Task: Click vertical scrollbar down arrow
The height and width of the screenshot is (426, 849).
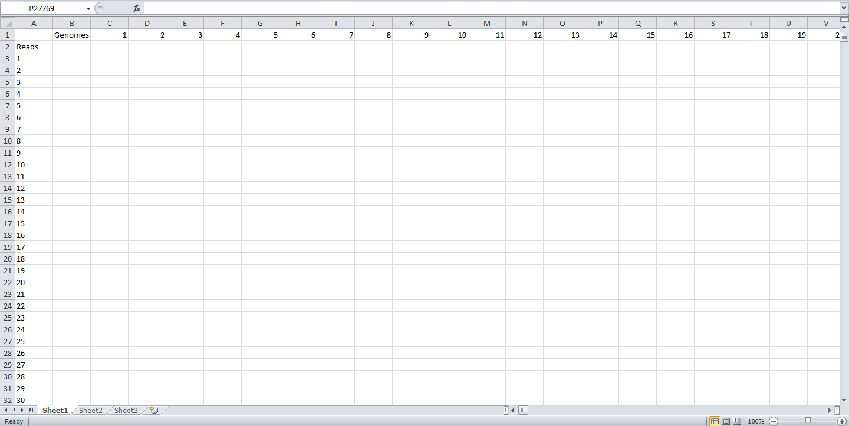Action: [844, 400]
